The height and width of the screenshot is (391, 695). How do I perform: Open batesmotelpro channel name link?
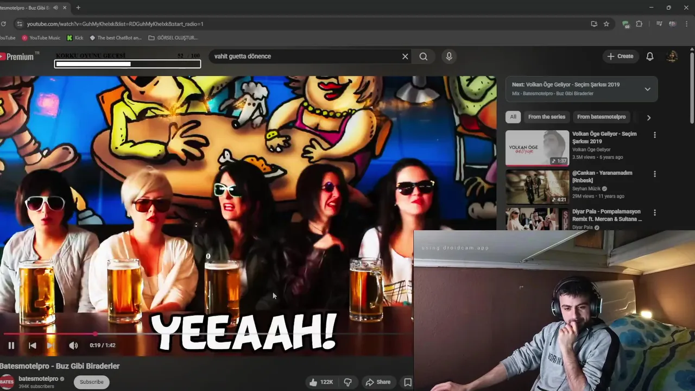(x=39, y=379)
